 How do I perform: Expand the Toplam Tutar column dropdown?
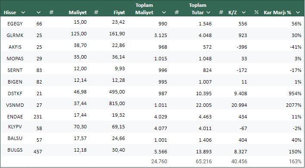209,12
